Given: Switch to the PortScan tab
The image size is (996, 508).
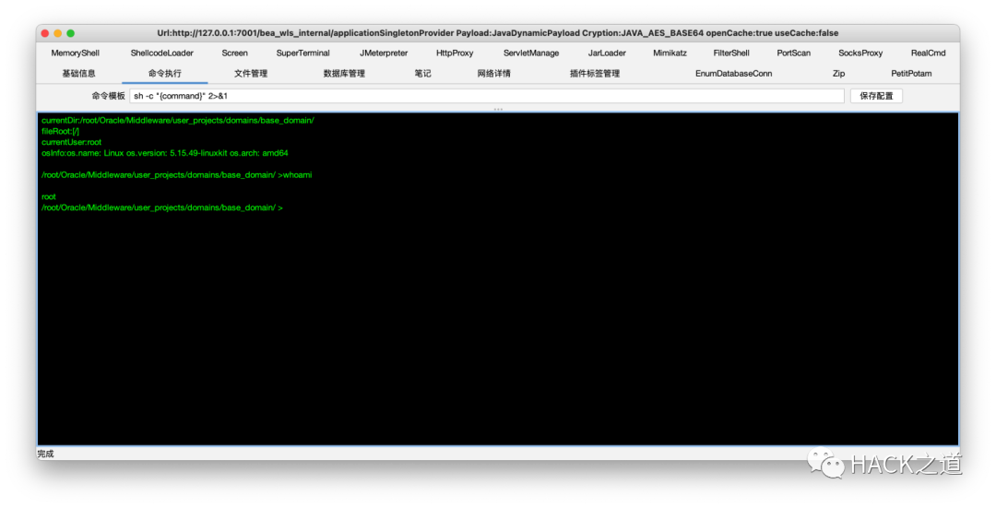Looking at the screenshot, I should pyautogui.click(x=793, y=53).
